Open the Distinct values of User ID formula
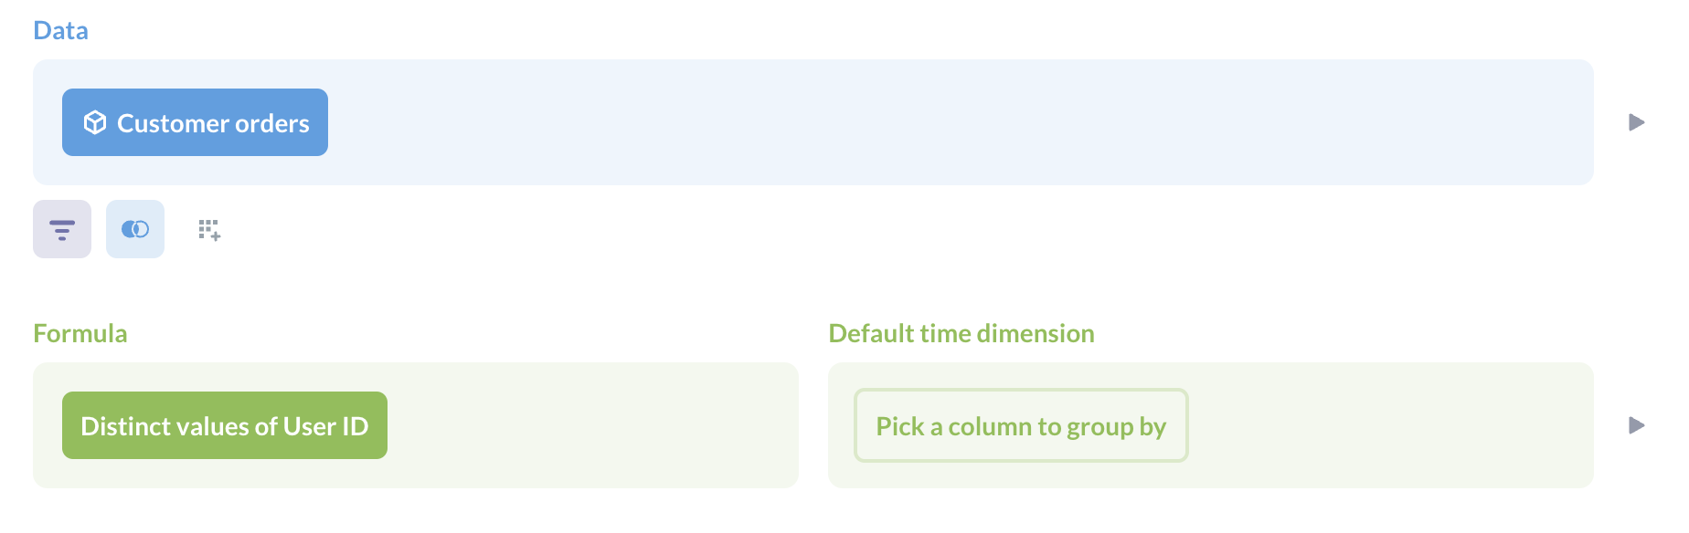 point(224,425)
